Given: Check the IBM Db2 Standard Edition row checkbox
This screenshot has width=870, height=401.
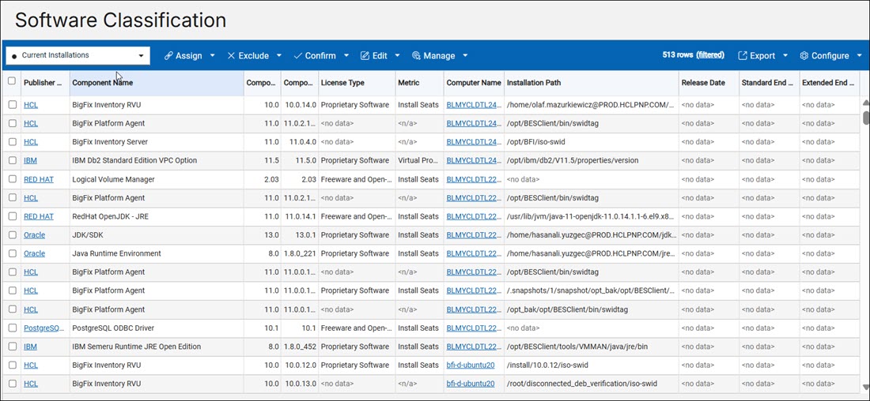Looking at the screenshot, I should coord(12,160).
